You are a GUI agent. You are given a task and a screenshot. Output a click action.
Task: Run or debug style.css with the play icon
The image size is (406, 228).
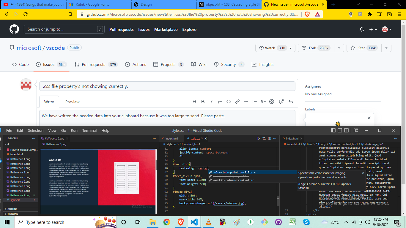click(x=258, y=138)
